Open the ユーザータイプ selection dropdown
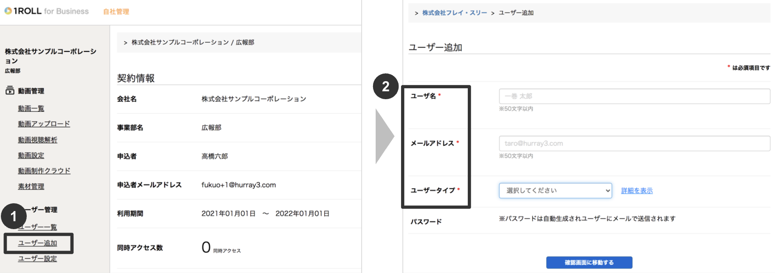The width and height of the screenshot is (775, 273). pos(555,190)
